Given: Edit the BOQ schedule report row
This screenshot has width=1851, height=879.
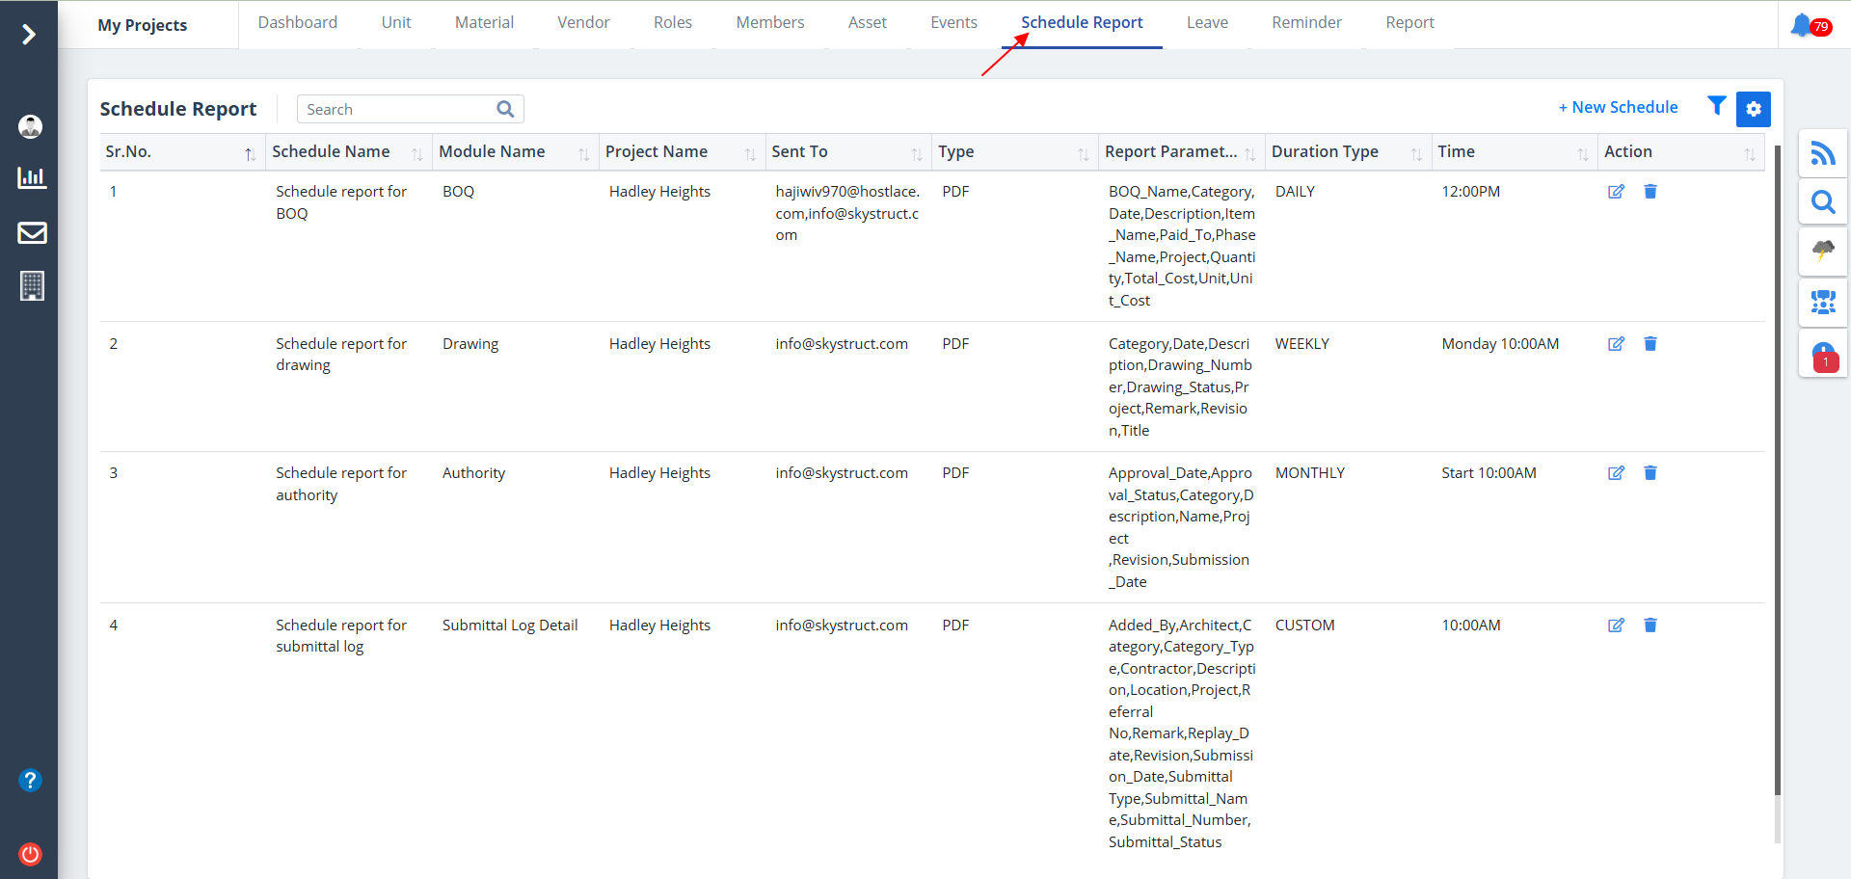Looking at the screenshot, I should (x=1616, y=192).
